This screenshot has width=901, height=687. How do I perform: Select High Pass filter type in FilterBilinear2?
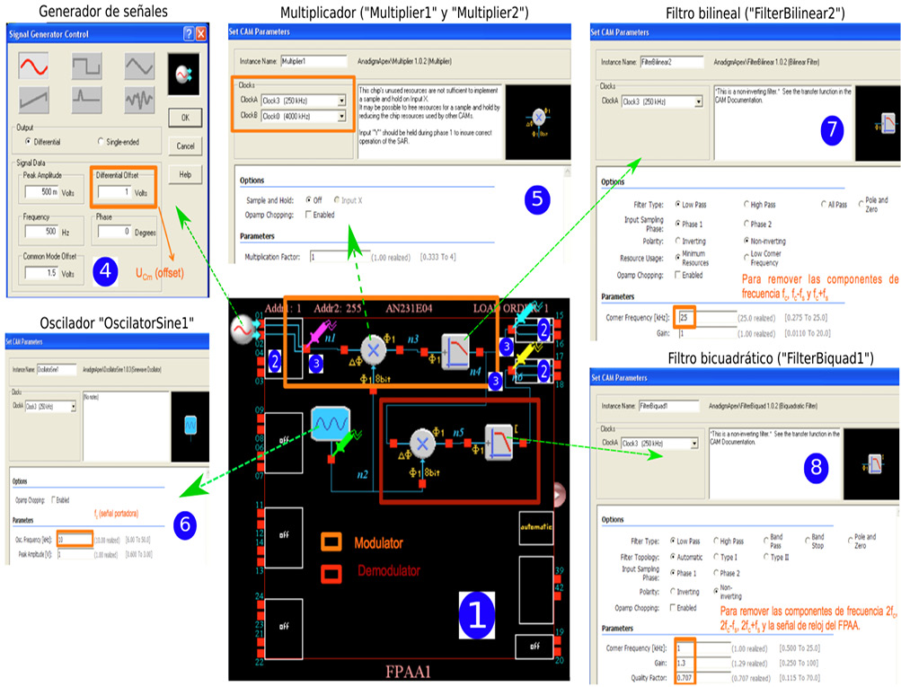pos(747,205)
